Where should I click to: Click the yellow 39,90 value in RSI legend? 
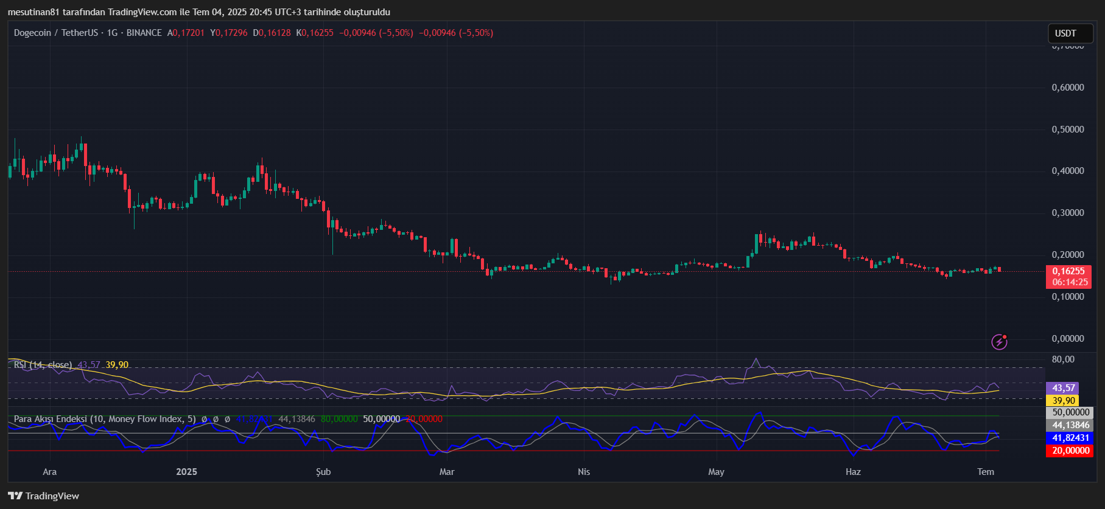117,365
